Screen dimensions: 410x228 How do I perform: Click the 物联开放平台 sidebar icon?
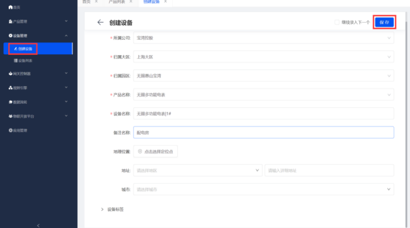pyautogui.click(x=10, y=116)
